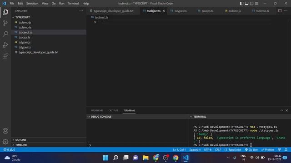The height and width of the screenshot is (163, 291).
Task: Open Source Control view
Action: click(5, 23)
